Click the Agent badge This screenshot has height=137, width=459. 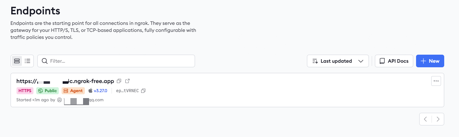pos(73,91)
